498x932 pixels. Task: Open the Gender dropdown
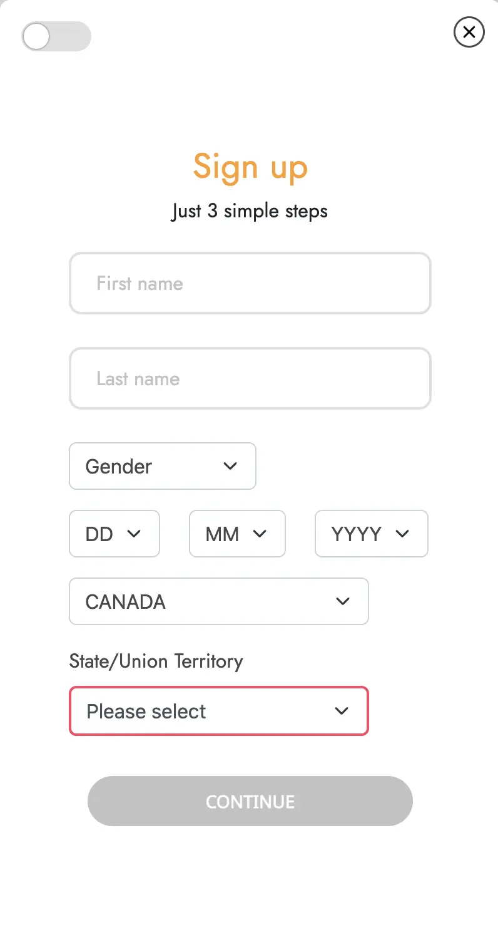pyautogui.click(x=163, y=466)
